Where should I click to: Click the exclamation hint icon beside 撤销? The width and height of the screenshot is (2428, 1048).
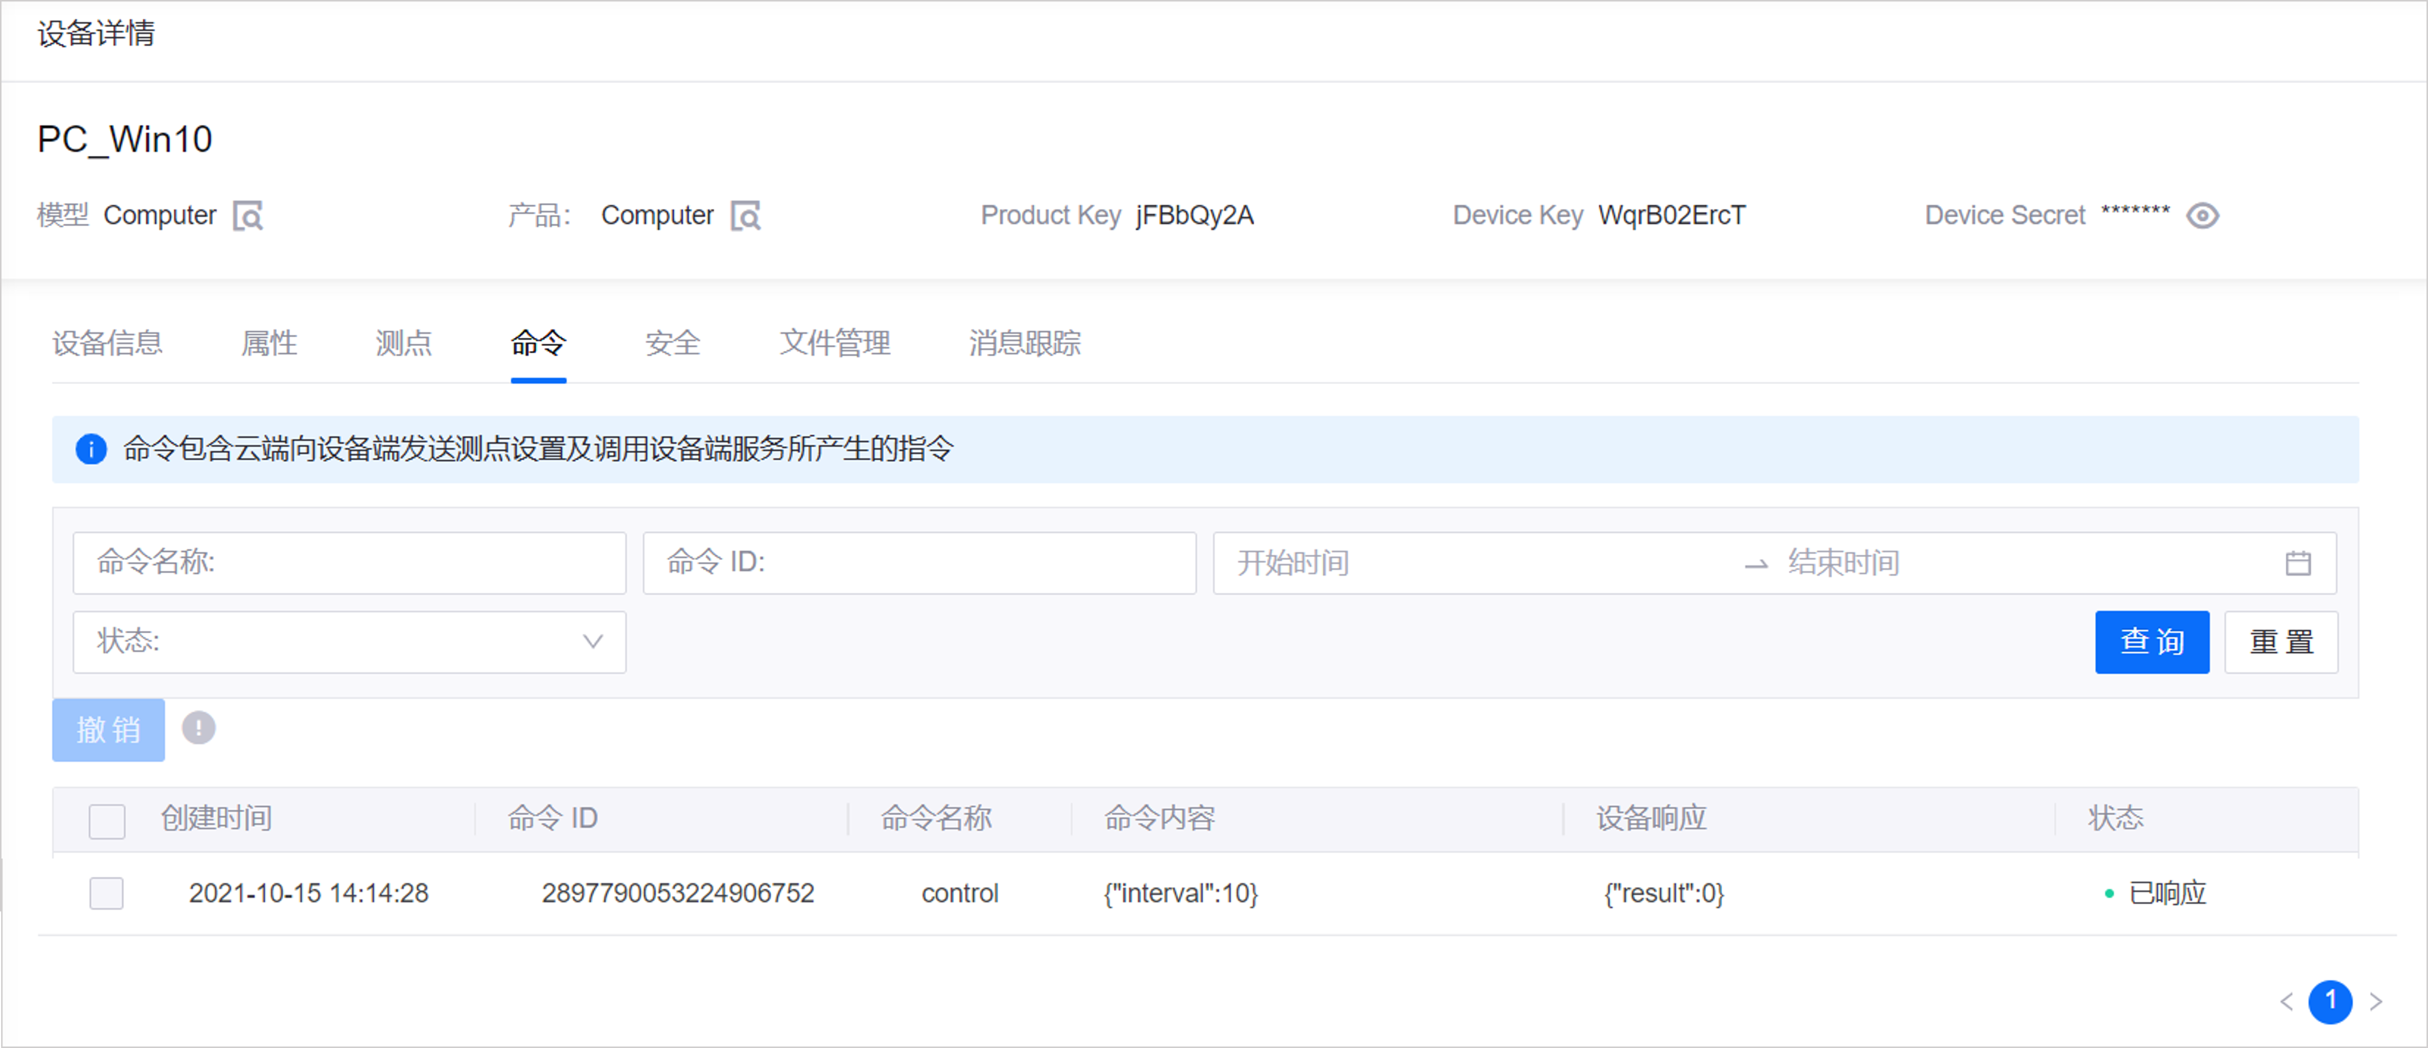(x=198, y=728)
